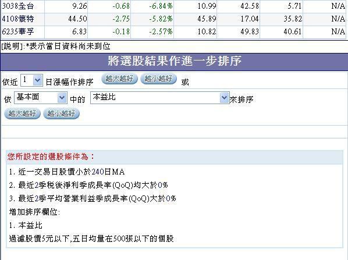
Task: Click N/A cell in 6235華孚 row
Action: (338, 32)
